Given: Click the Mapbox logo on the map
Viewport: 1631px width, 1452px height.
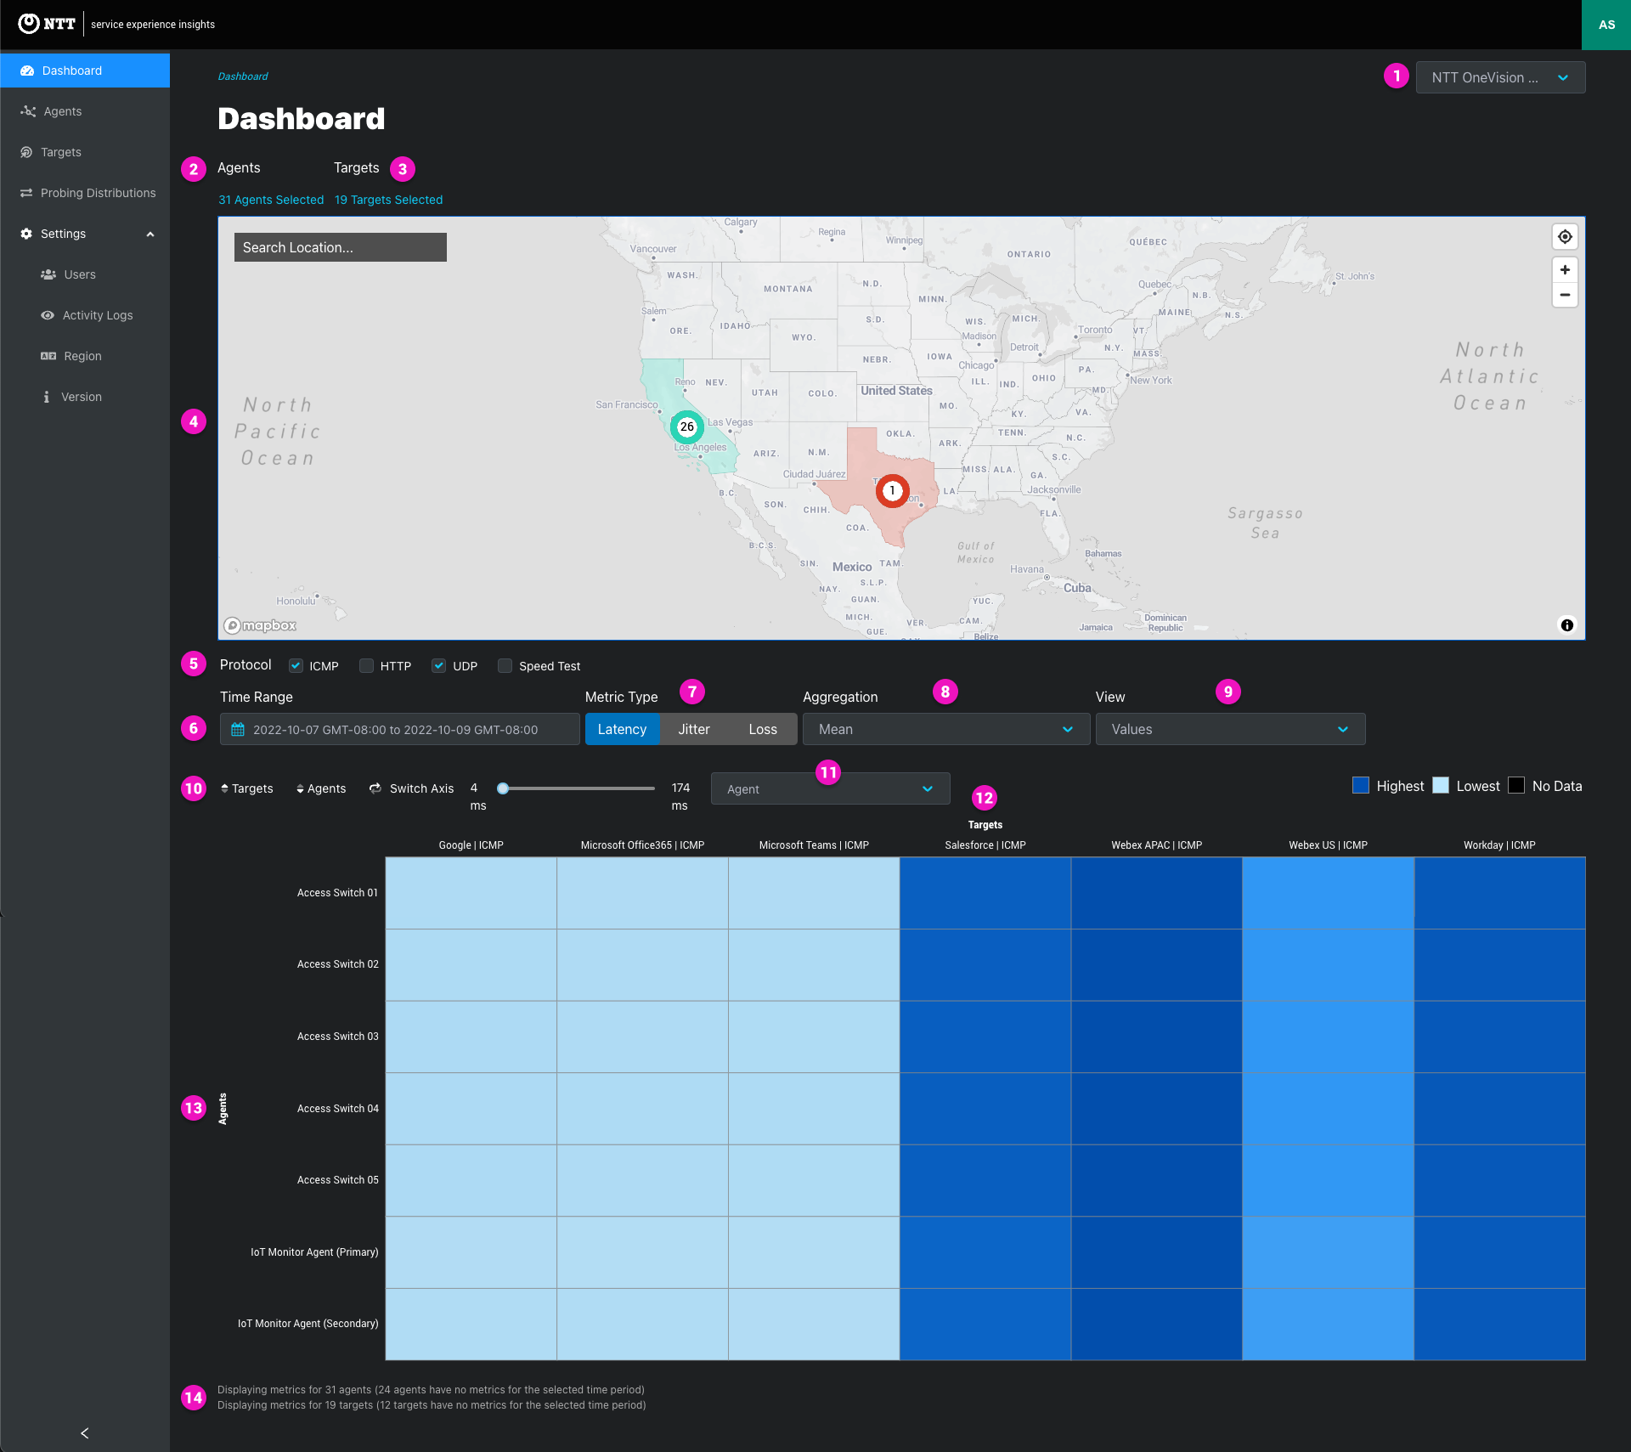Looking at the screenshot, I should 260,625.
